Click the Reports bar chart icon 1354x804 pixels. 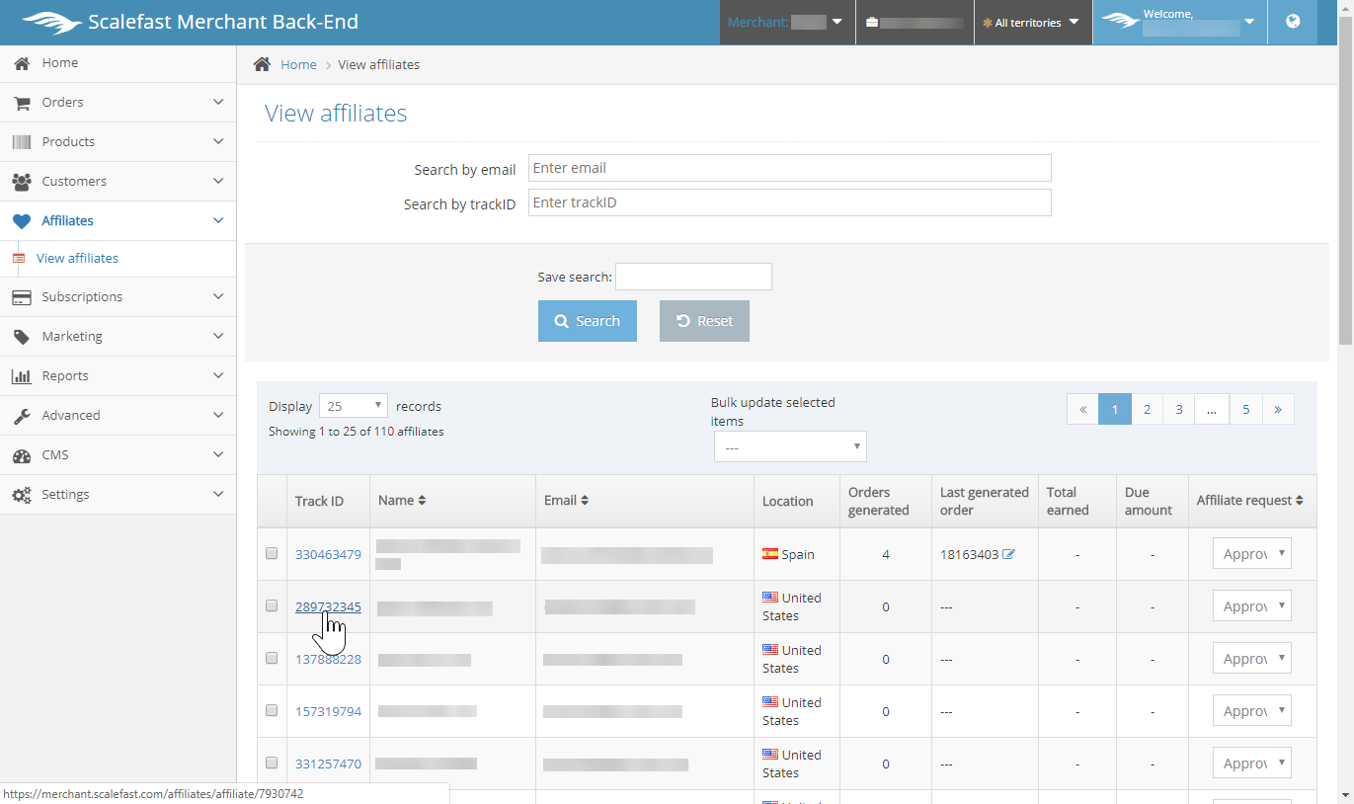pyautogui.click(x=22, y=376)
